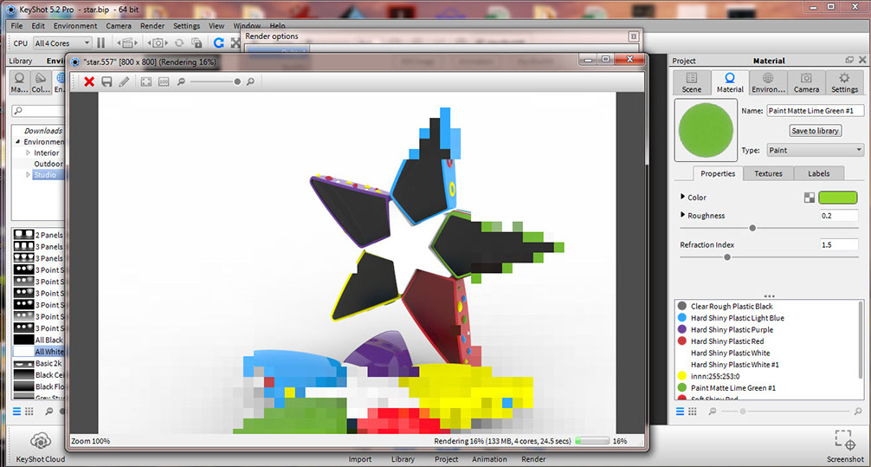Open the Edit menu
This screenshot has height=467, width=871.
(38, 26)
